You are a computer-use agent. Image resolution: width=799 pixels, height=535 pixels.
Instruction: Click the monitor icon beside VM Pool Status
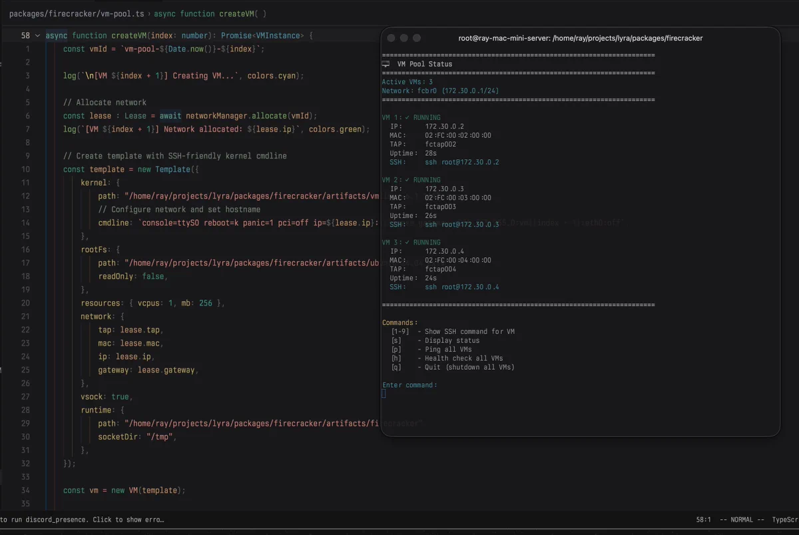pos(386,65)
